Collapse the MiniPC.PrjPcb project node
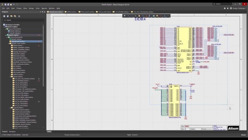 6,35
